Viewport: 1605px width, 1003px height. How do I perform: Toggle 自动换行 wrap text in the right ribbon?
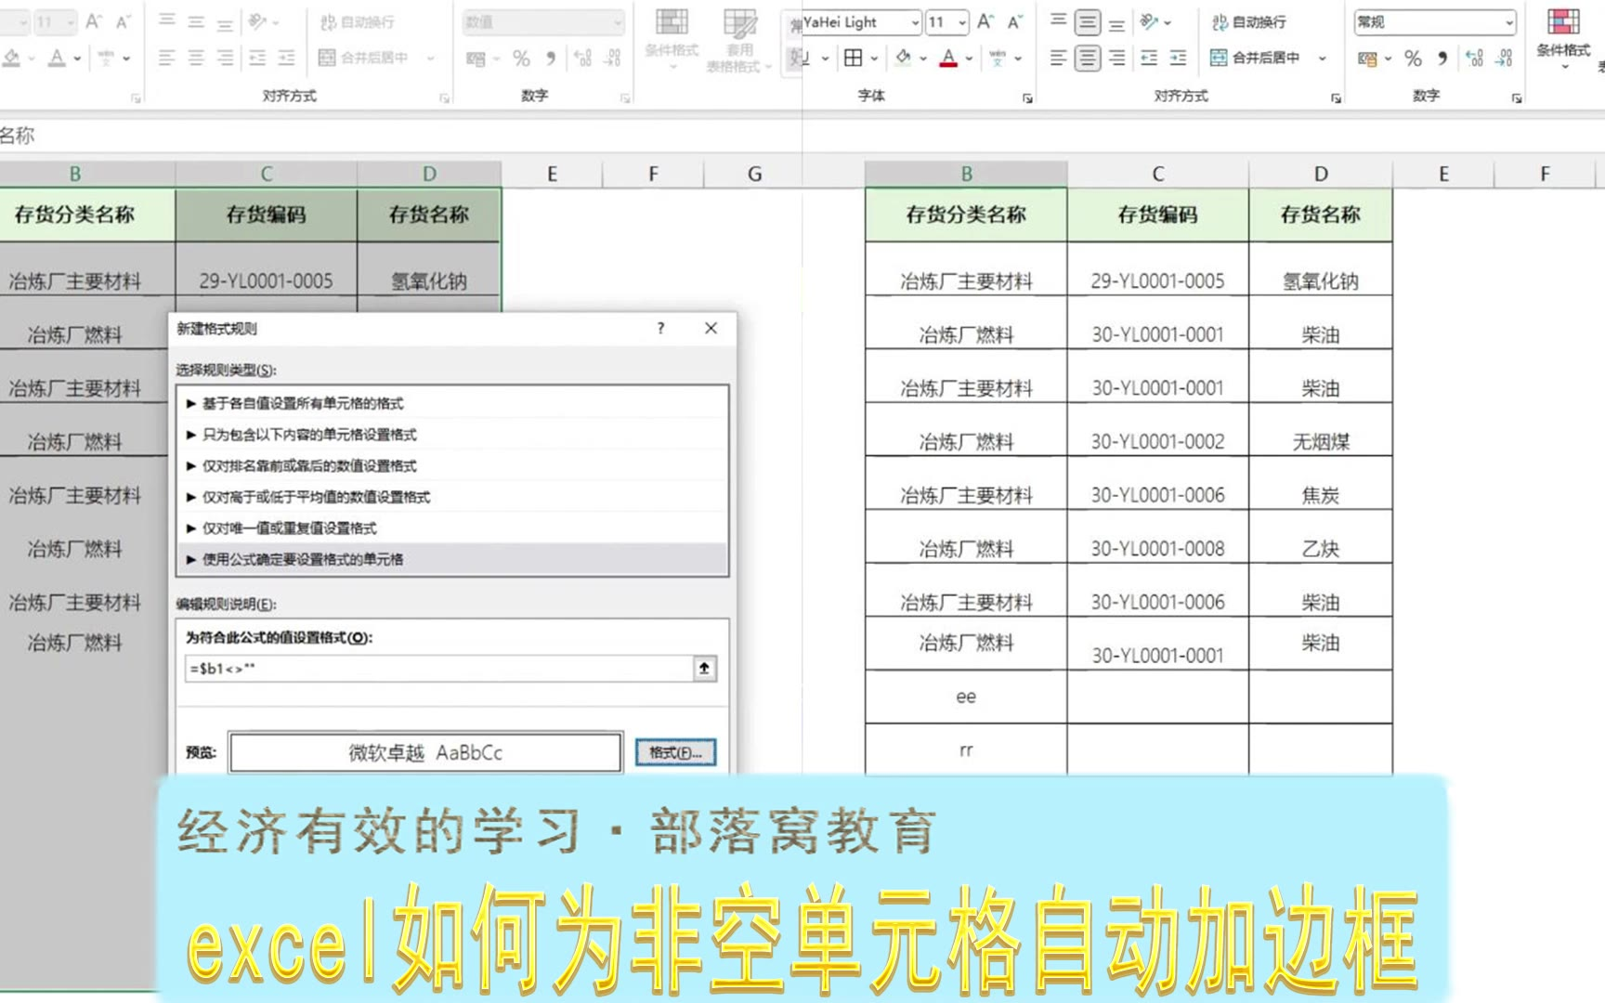click(1249, 21)
